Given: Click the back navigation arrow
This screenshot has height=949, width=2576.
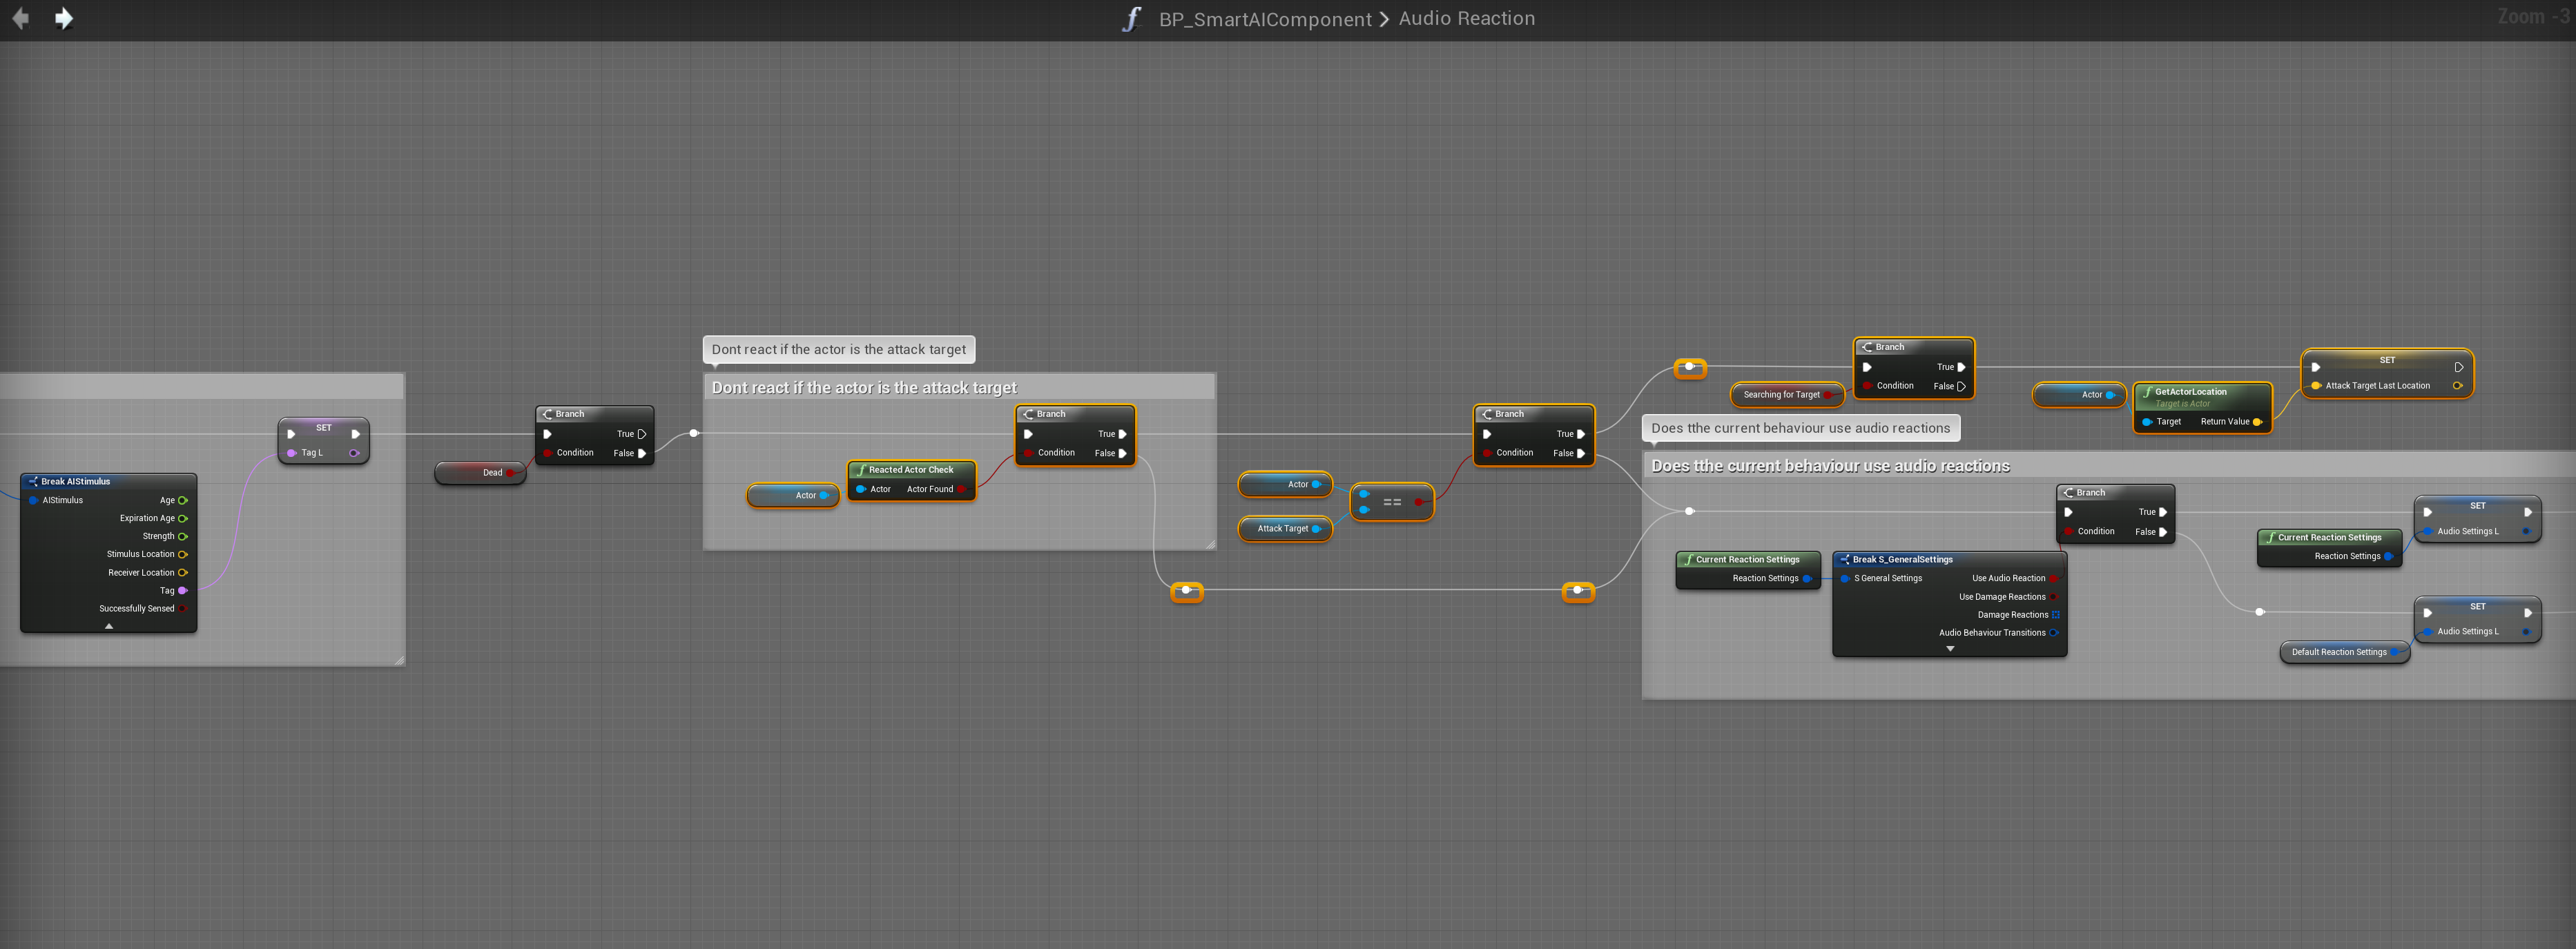Looking at the screenshot, I should 20,18.
